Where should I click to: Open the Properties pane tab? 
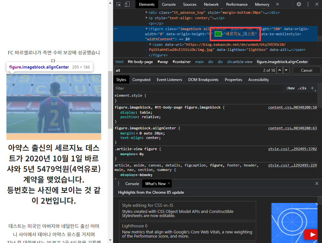click(x=233, y=80)
